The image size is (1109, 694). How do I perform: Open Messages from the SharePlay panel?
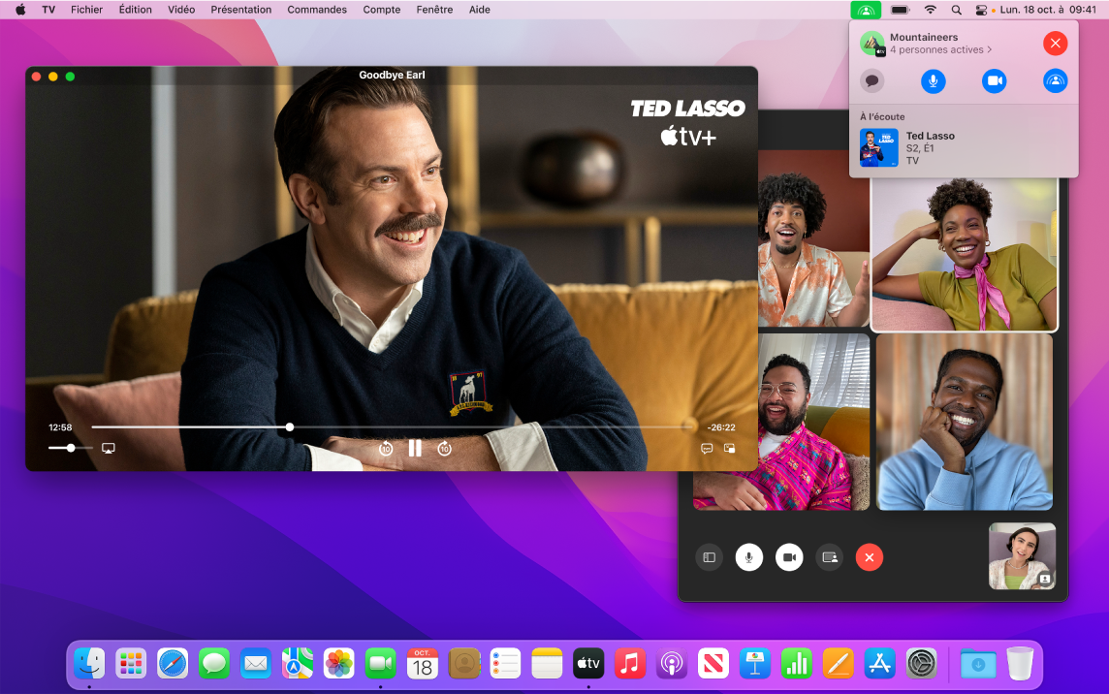tap(871, 81)
